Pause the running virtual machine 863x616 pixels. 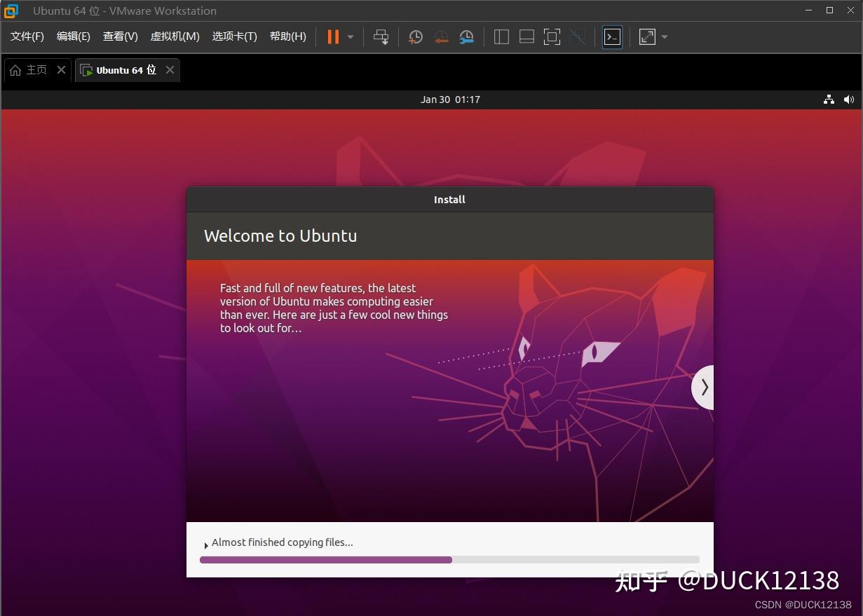(x=332, y=36)
